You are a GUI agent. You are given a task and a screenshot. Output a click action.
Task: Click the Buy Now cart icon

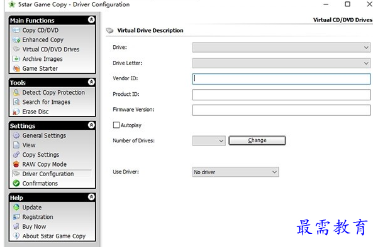pyautogui.click(x=16, y=226)
